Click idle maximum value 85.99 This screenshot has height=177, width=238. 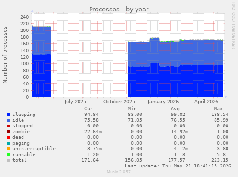(x=221, y=120)
